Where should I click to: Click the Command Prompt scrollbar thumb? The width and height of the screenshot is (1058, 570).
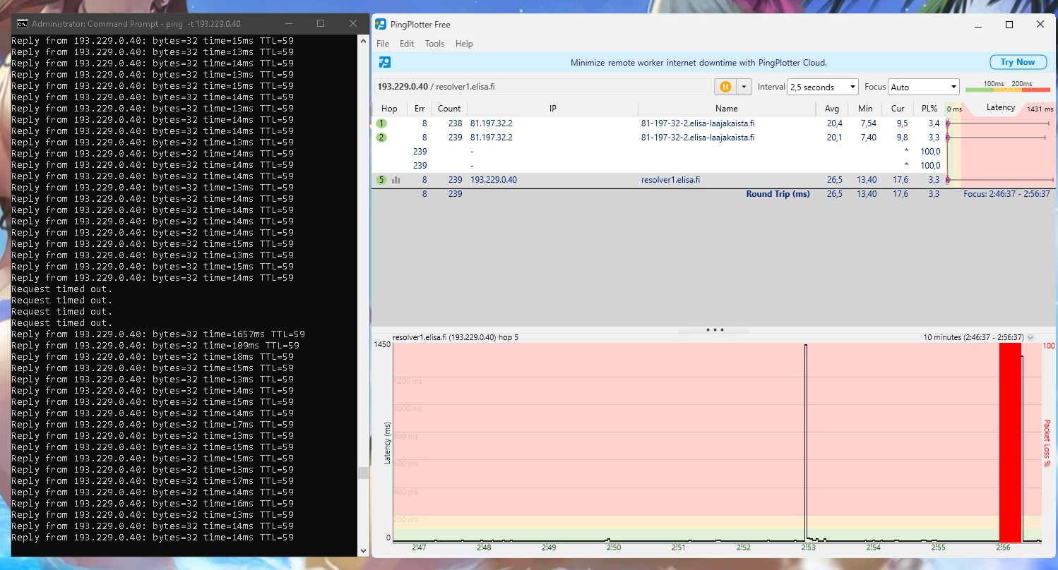[x=363, y=472]
